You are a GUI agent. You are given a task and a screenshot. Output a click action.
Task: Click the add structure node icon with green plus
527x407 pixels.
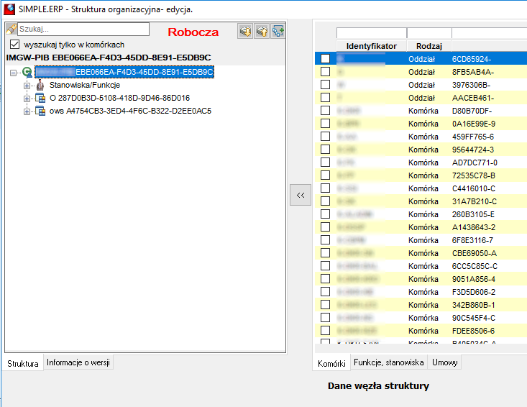tap(278, 31)
